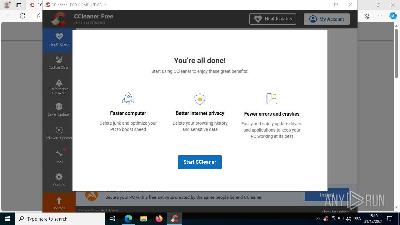Open Performance Optimizer section
This screenshot has width=400, height=225.
click(x=59, y=87)
